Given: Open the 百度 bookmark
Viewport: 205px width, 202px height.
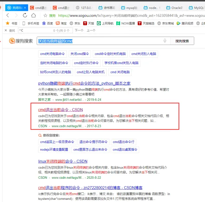Looking at the screenshot, I should (48, 23).
